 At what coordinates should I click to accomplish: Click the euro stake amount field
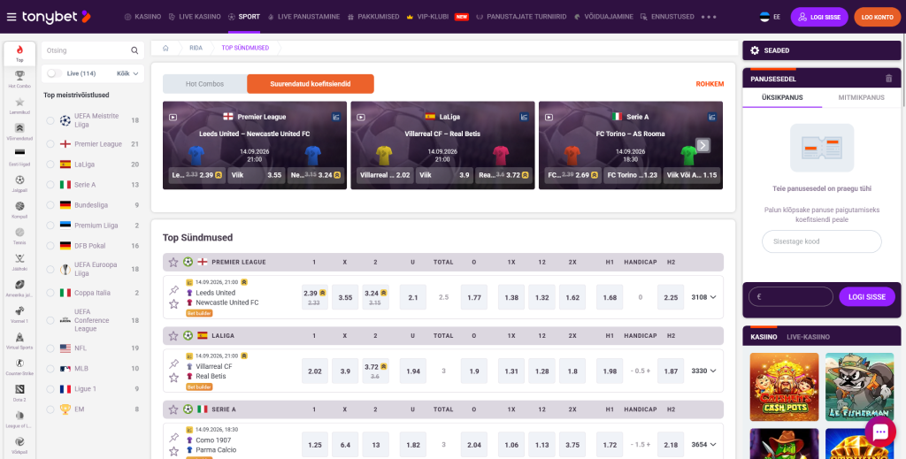point(790,297)
